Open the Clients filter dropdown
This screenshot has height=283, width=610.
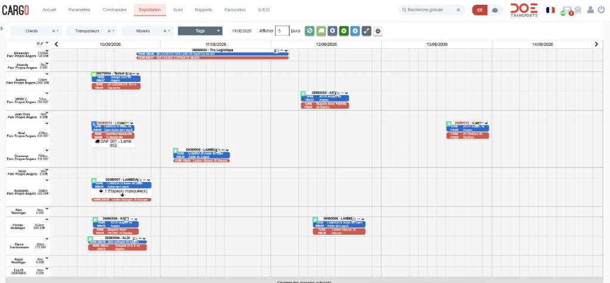36,31
